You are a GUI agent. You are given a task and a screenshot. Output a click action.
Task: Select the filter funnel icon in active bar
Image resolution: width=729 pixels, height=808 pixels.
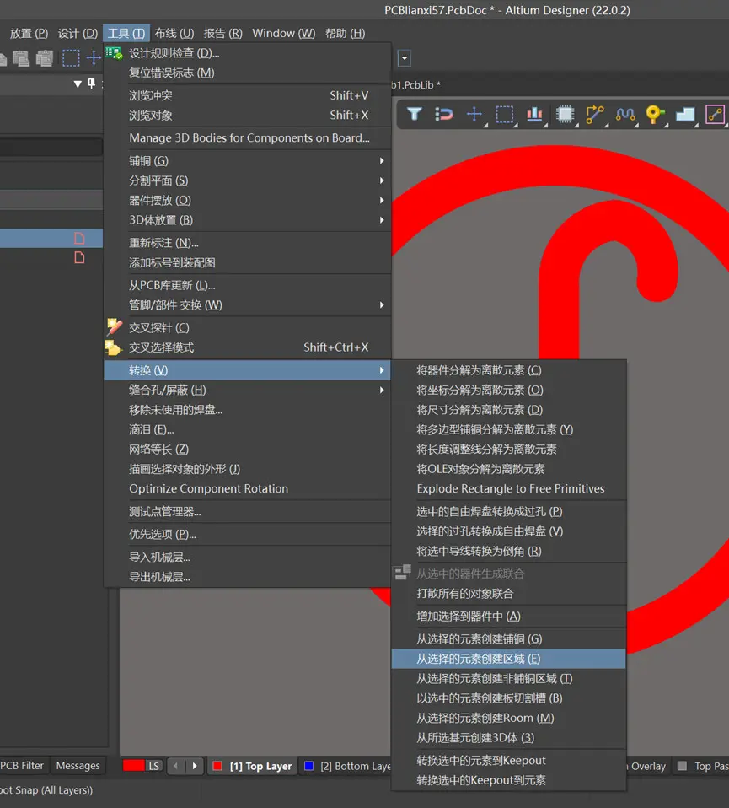click(415, 114)
